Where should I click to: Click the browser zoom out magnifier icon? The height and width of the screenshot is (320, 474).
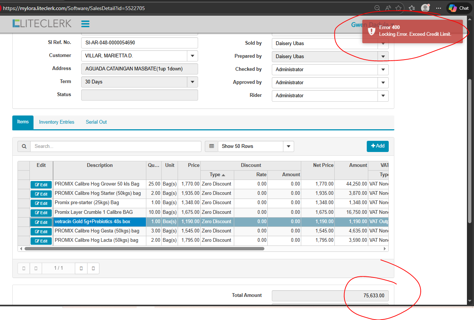coord(377,8)
